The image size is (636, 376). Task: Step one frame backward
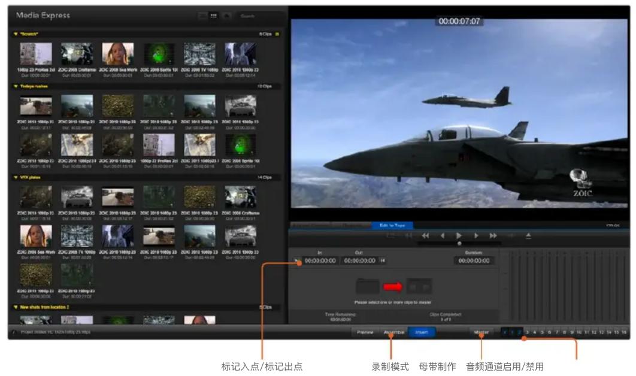pyautogui.click(x=443, y=236)
